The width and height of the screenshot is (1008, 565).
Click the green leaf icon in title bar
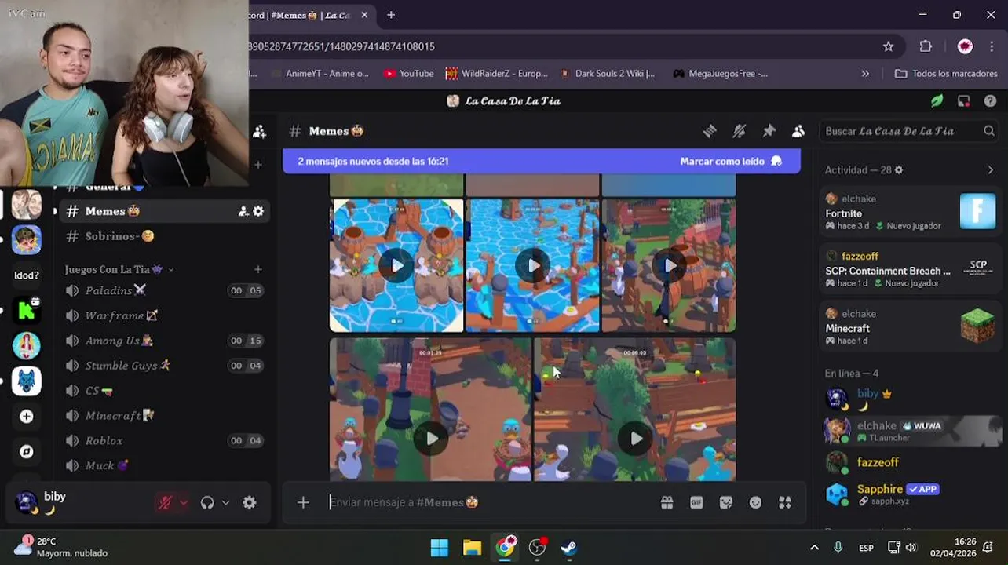click(x=937, y=100)
